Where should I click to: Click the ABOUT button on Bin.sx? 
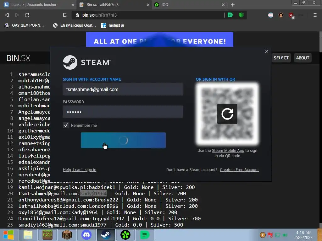click(303, 58)
